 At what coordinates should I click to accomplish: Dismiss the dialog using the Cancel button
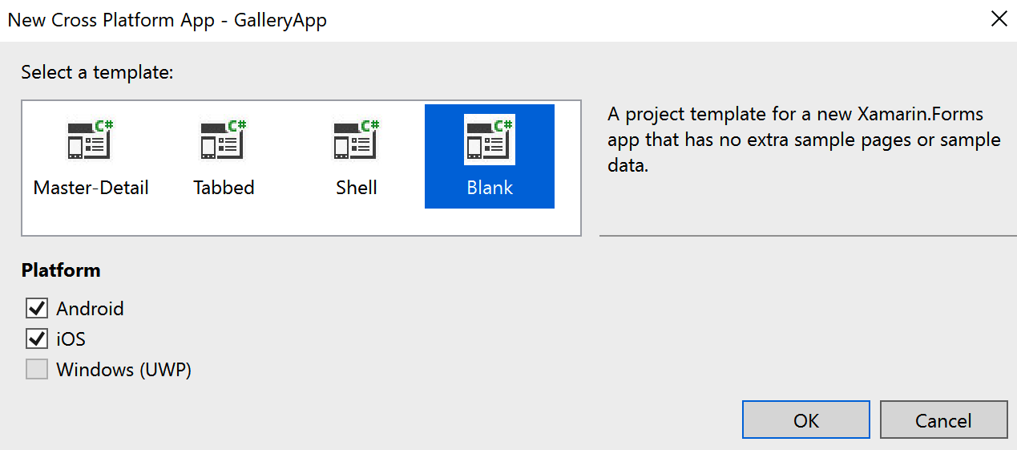[x=943, y=420]
